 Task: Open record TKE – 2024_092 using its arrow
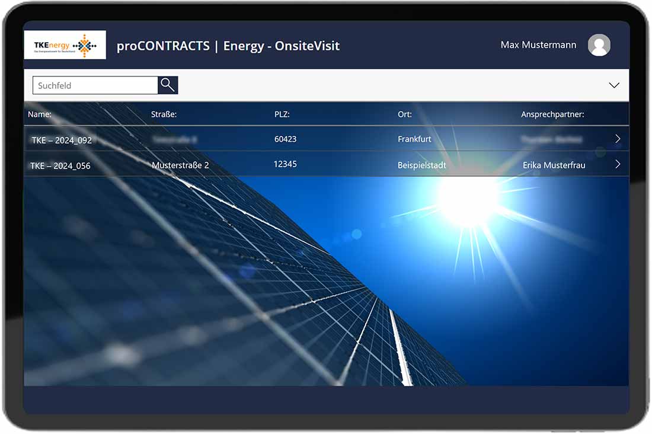pyautogui.click(x=618, y=138)
